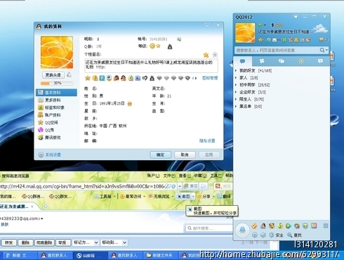Viewport: 344px width, 260px height.
Task: Click the camera icon in profile icon row
Action: coord(138,78)
